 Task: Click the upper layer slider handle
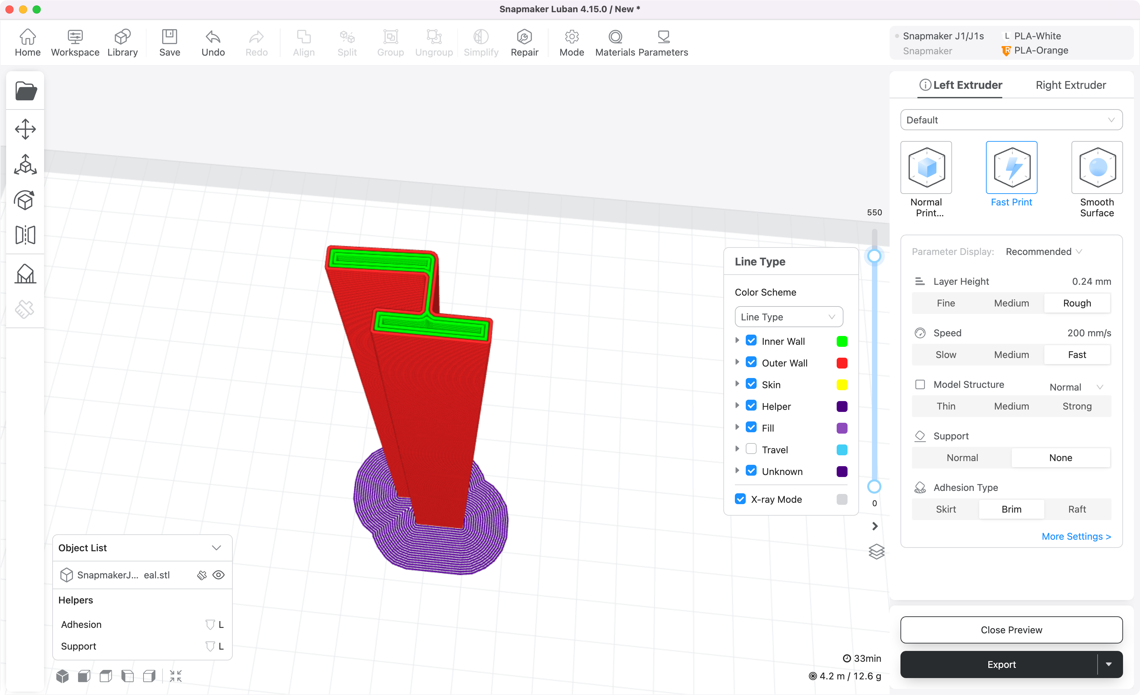874,256
